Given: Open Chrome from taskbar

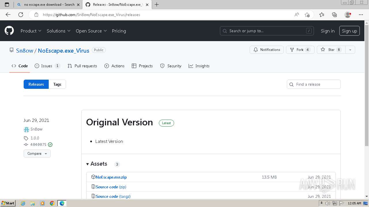Looking at the screenshot, I should [x=52, y=203].
